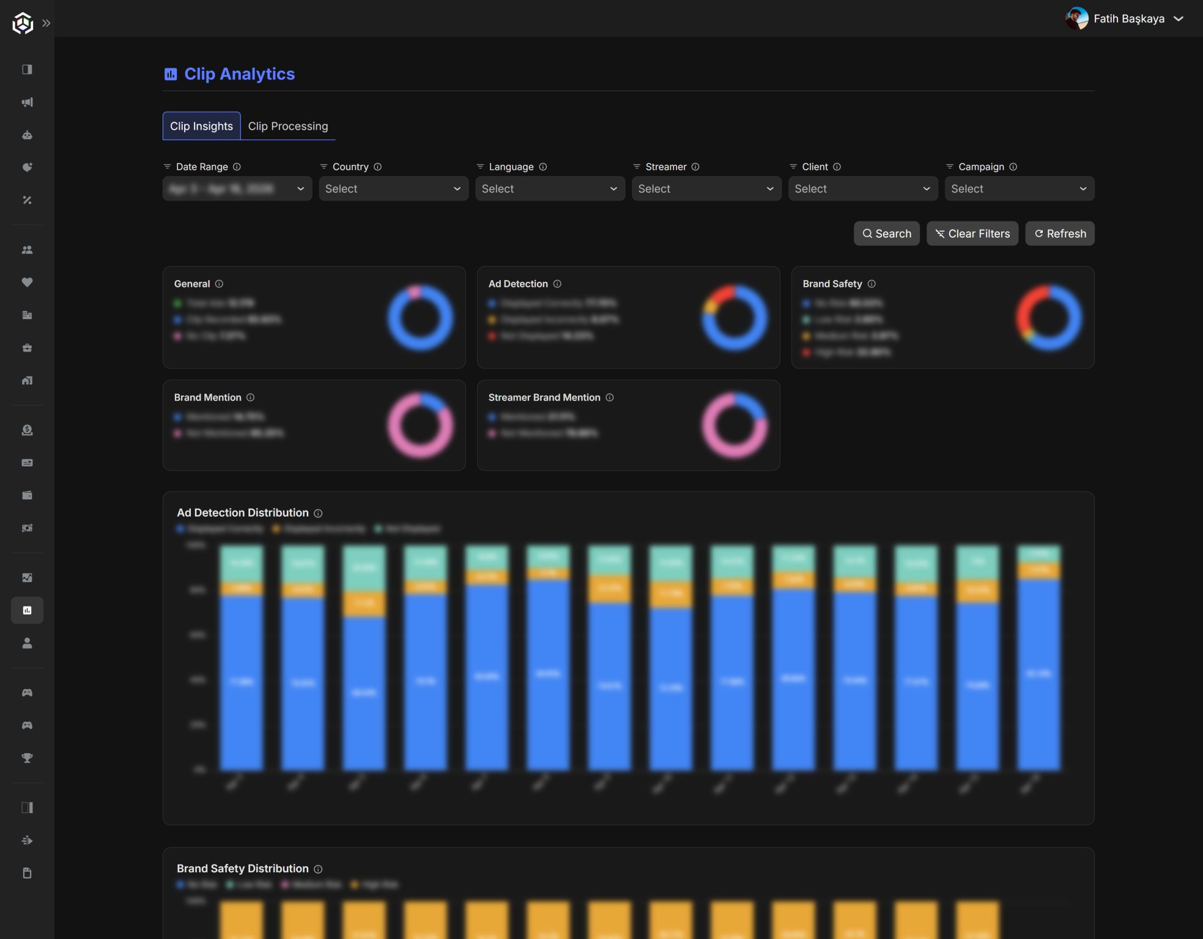Open the Date Range dropdown
This screenshot has width=1203, height=939.
tap(237, 188)
